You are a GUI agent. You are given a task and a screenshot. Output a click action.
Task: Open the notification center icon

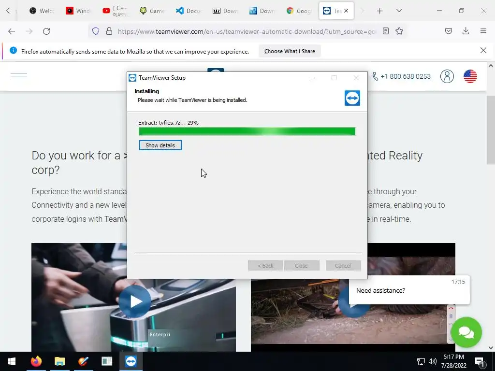coord(480,361)
